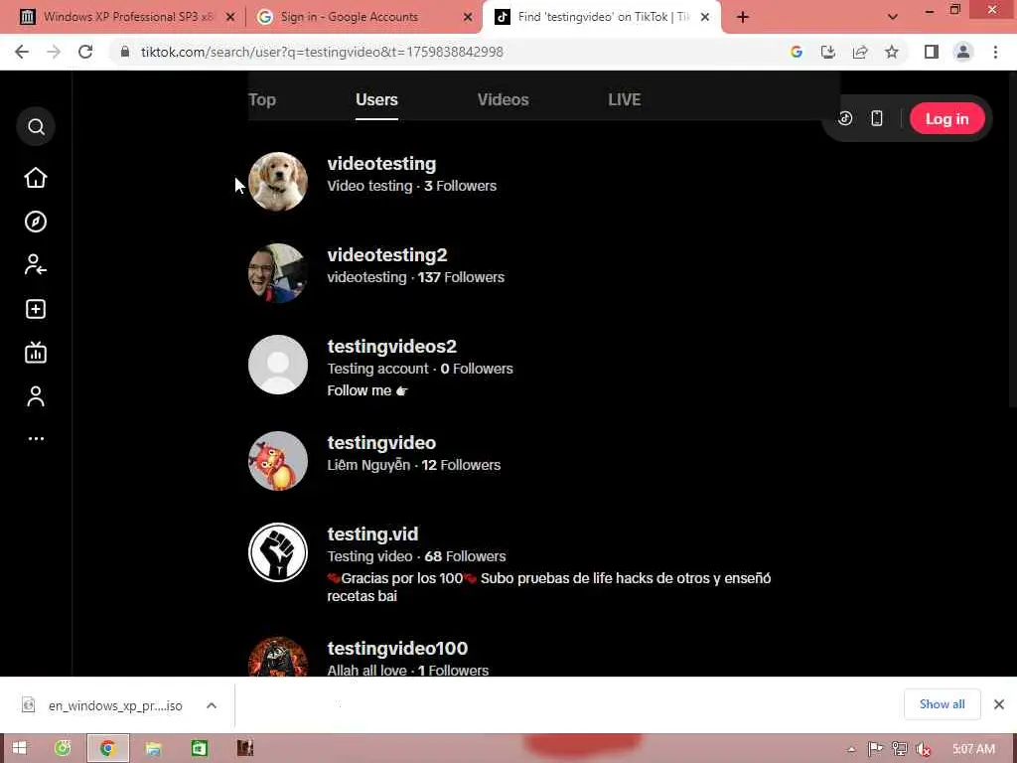Open the Explore compass icon
The width and height of the screenshot is (1017, 763).
tap(36, 222)
